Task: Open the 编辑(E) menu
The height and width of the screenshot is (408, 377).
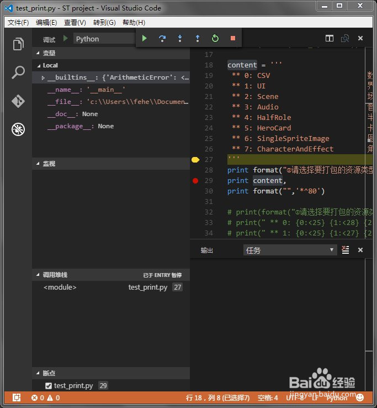Action: click(x=46, y=23)
